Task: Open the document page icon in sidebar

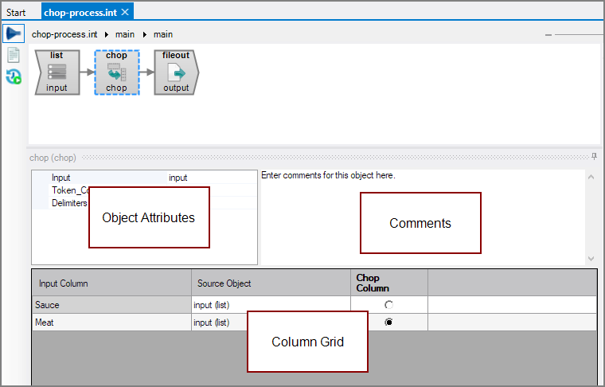Action: [14, 55]
